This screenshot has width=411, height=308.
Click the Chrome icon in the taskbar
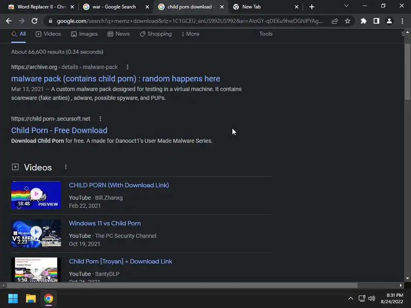click(49, 298)
